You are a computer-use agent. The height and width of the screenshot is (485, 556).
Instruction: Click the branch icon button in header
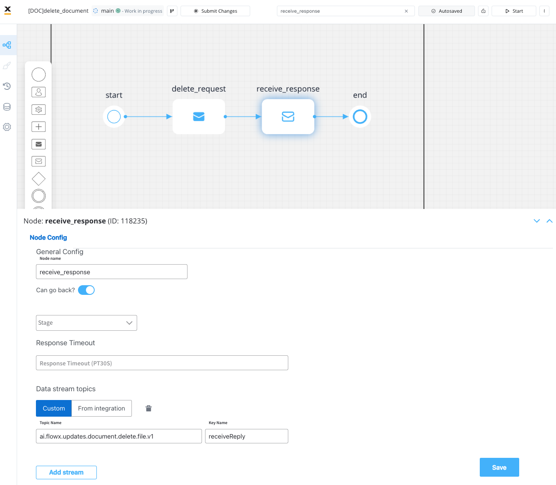click(172, 11)
